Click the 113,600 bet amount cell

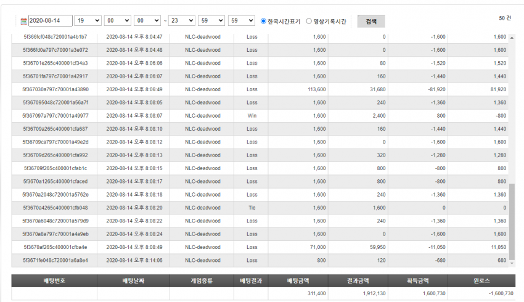317,89
